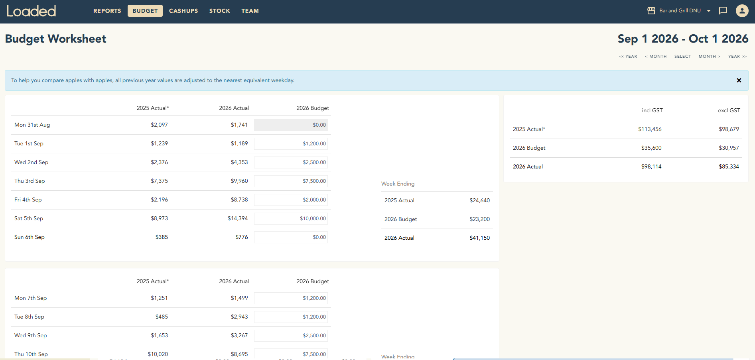Select the Budget Worksheet heading
The width and height of the screenshot is (755, 360).
click(55, 39)
